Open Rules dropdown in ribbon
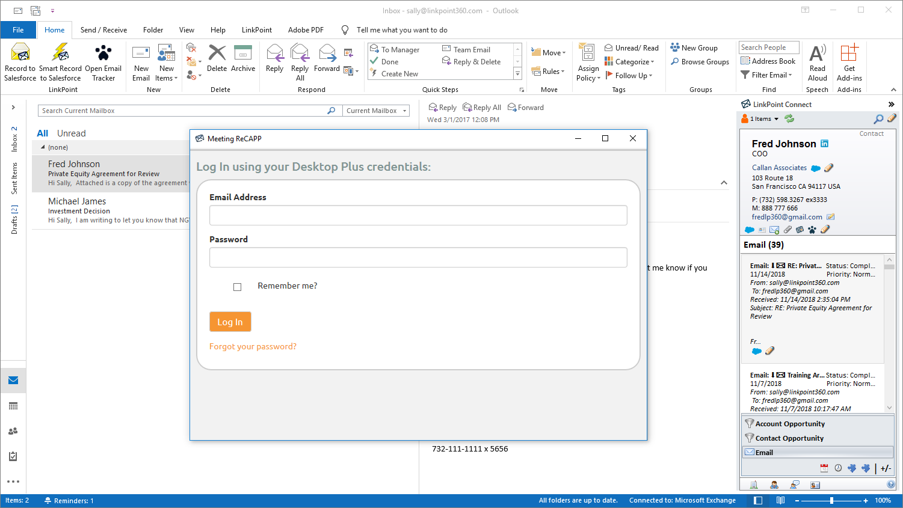 (548, 72)
